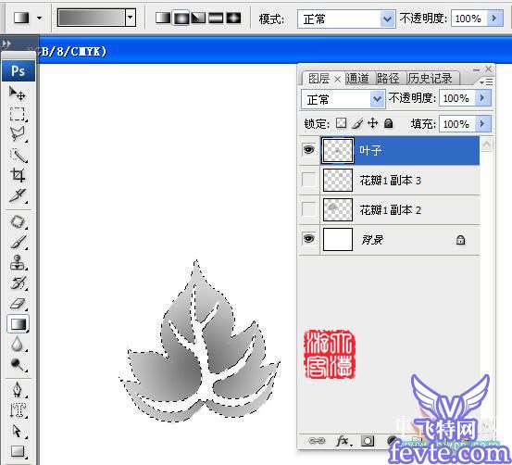Choose the radial gradient style icon
Viewport: 512px width, 465px height.
181,18
